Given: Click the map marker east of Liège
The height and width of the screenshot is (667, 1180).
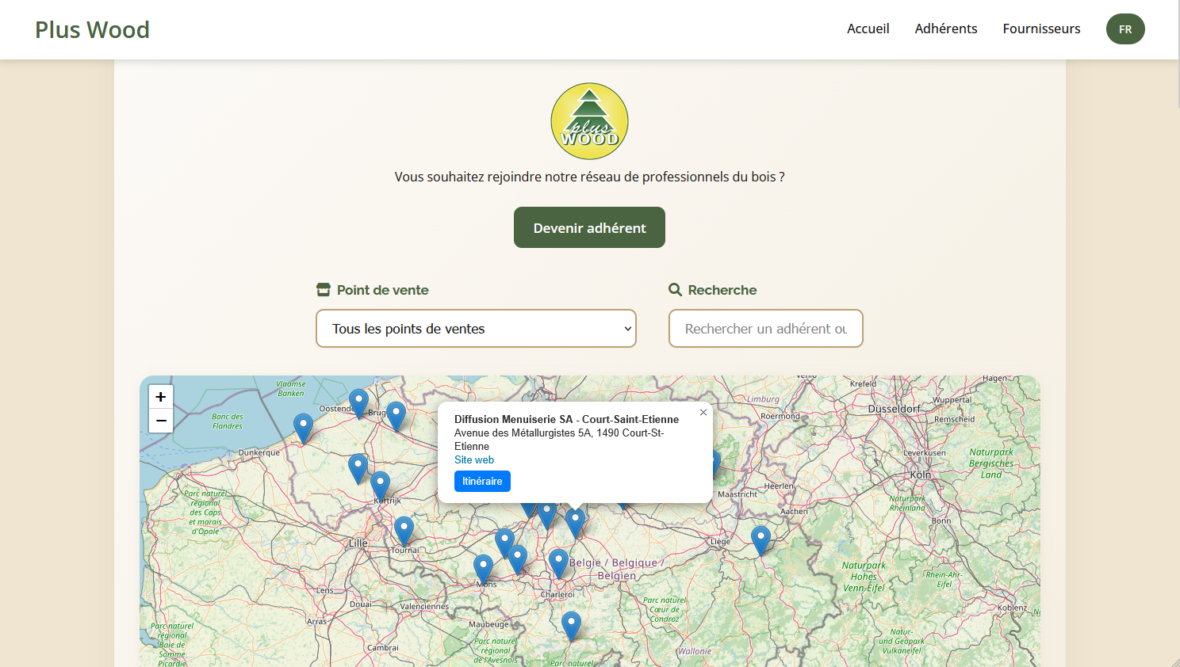Looking at the screenshot, I should [760, 538].
